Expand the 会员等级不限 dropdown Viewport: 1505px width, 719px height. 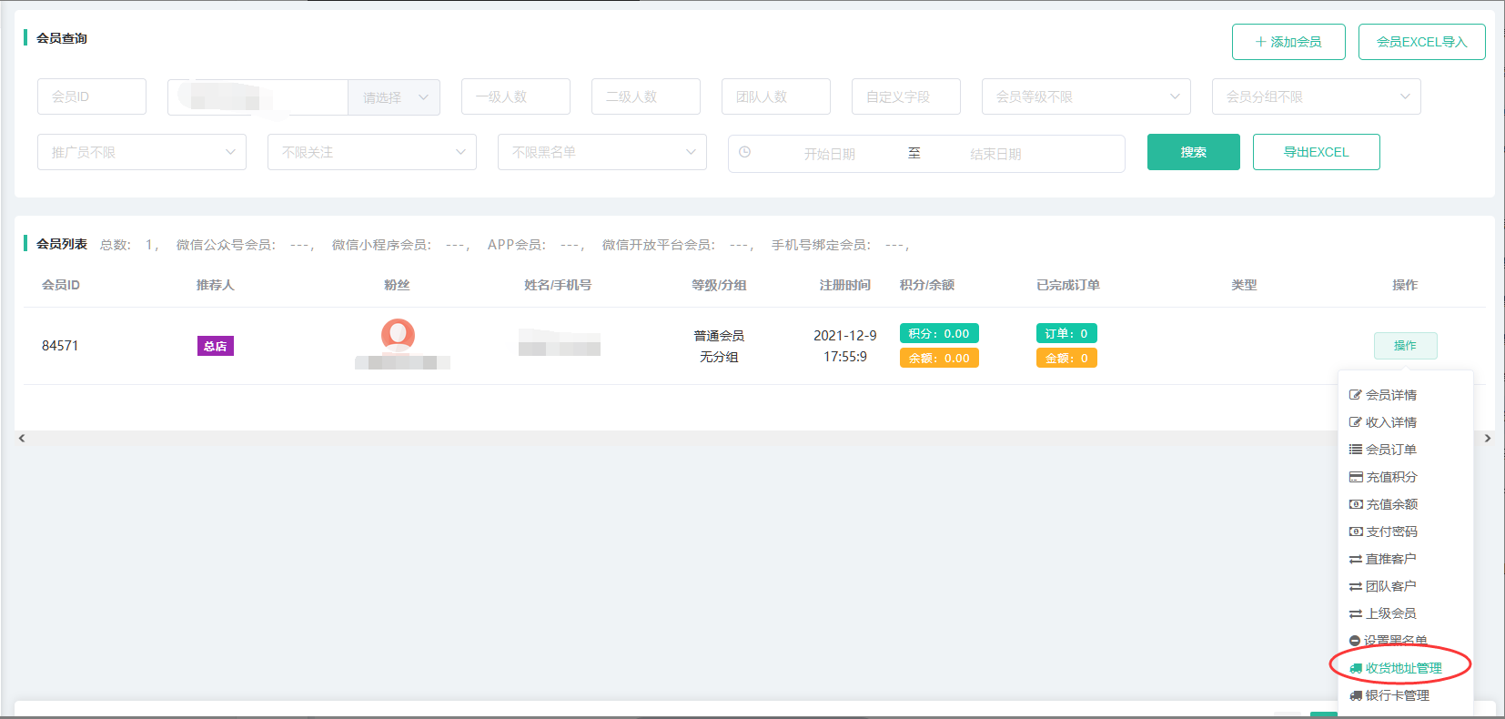click(x=1086, y=96)
